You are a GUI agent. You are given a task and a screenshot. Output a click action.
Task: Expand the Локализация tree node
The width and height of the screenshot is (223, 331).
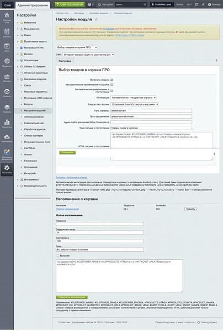click(18, 60)
